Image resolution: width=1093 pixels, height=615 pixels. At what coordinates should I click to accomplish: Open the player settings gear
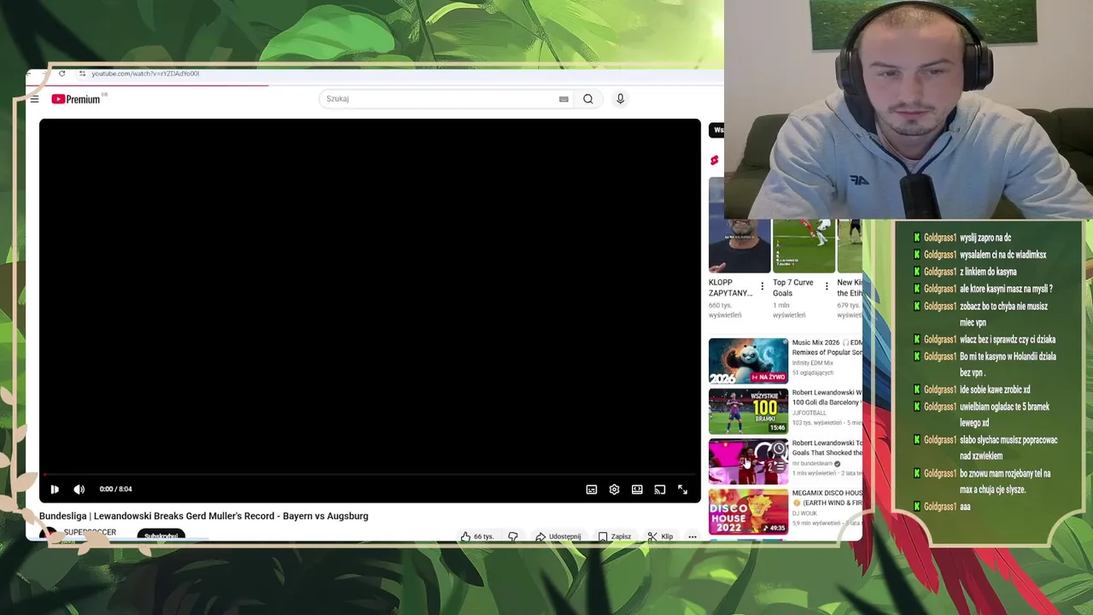coord(614,489)
